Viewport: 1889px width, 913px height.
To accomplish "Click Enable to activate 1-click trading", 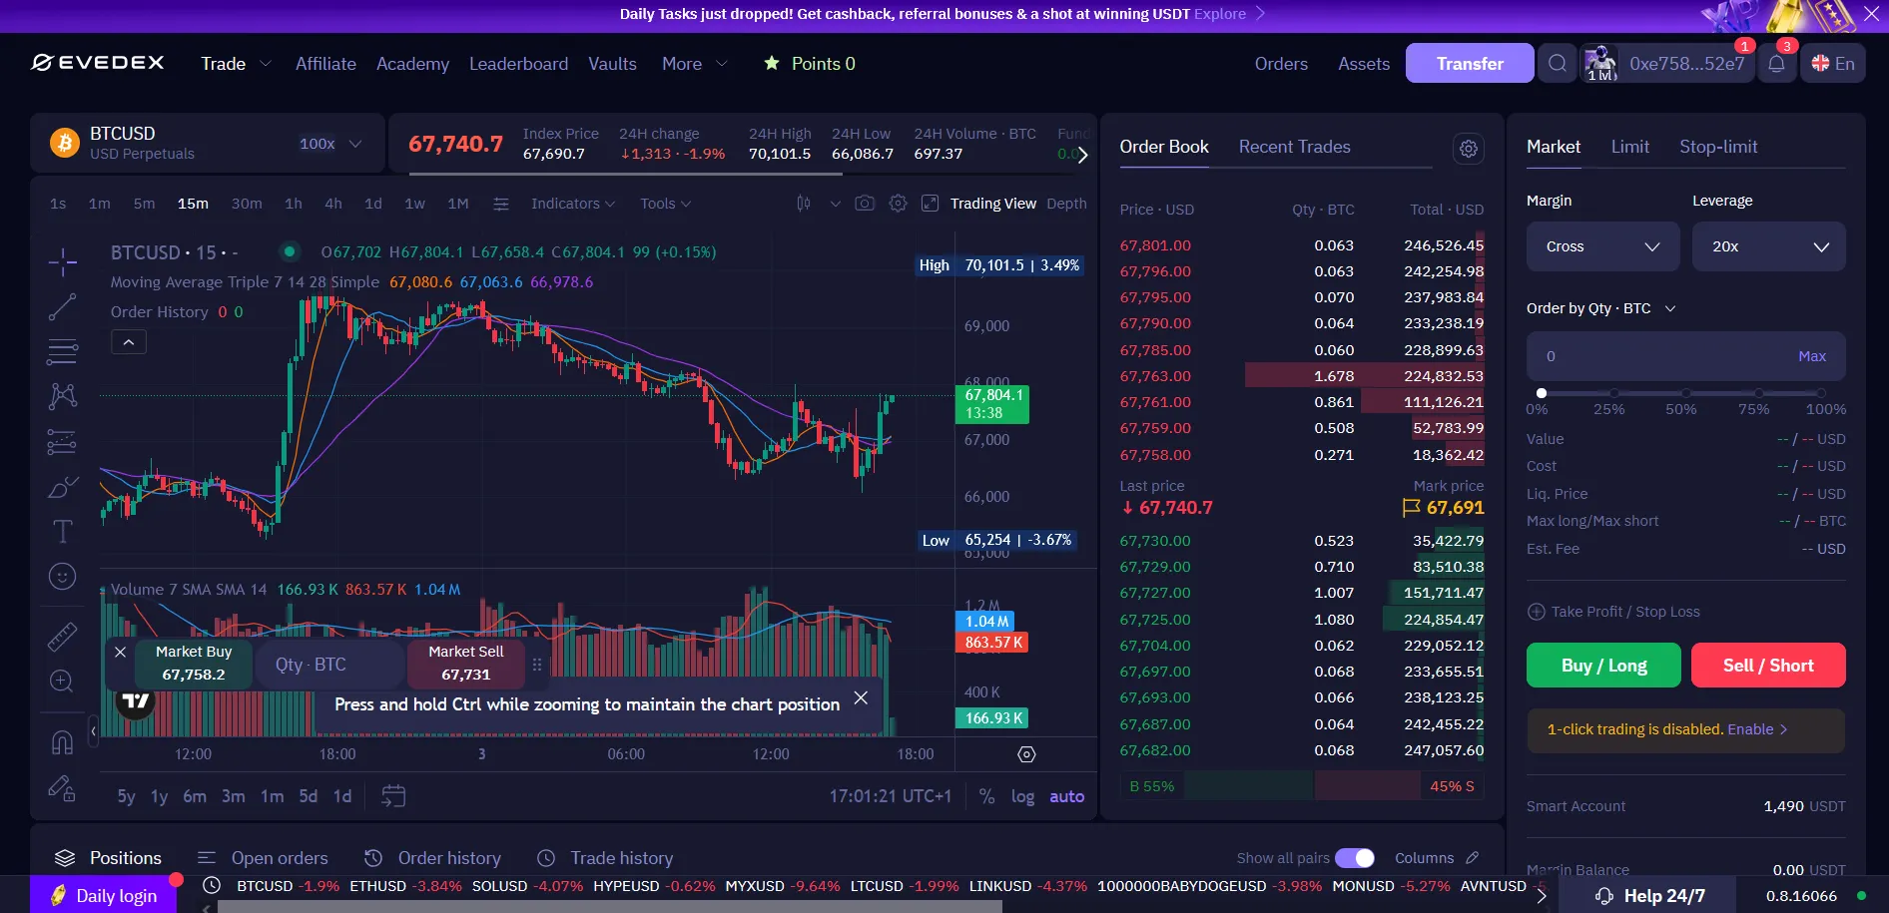I will click(x=1752, y=729).
